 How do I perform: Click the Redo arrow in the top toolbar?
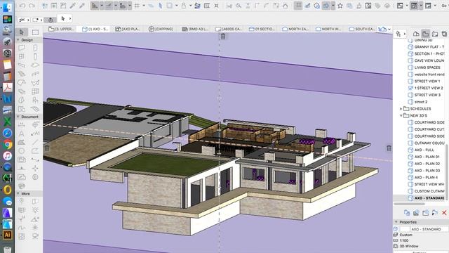[x=32, y=6]
